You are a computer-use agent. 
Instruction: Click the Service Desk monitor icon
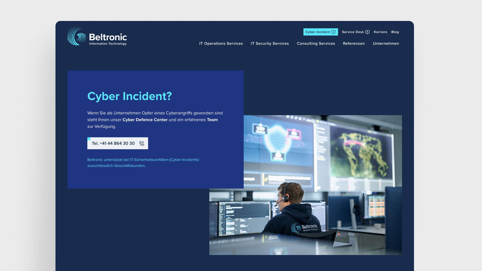(367, 32)
